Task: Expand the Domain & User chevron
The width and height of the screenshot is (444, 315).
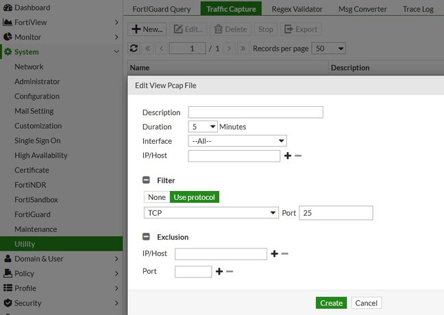Action: point(116,259)
